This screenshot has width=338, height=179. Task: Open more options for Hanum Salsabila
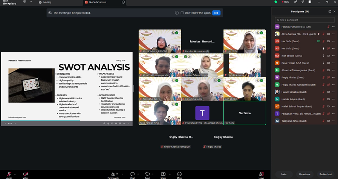click(x=333, y=92)
